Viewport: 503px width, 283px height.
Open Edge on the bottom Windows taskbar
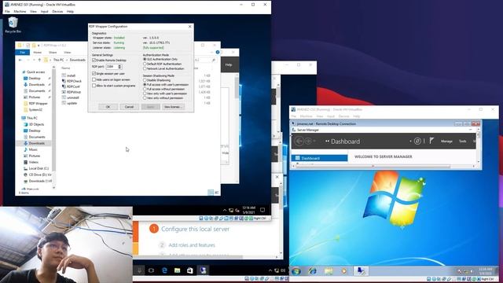tap(164, 270)
